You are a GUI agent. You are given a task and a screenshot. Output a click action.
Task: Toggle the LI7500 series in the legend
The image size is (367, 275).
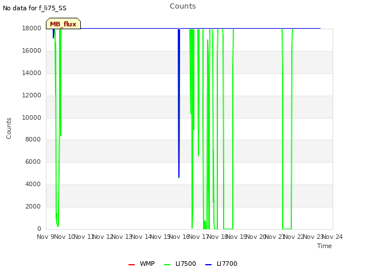tap(180, 264)
